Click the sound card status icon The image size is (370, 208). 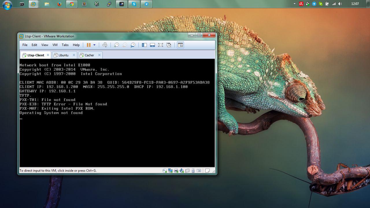(x=182, y=171)
